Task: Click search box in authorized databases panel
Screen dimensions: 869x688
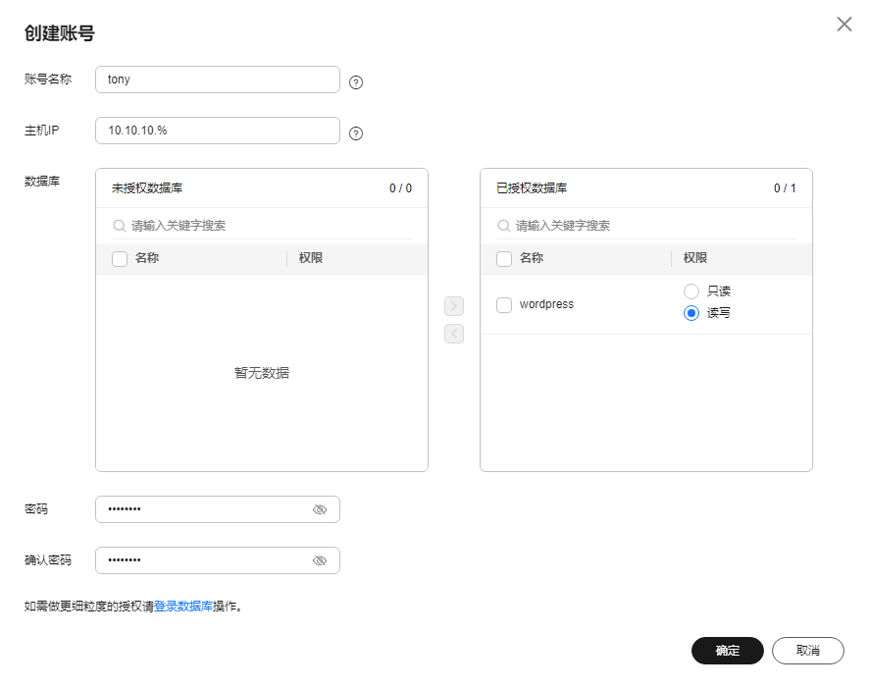Action: (x=654, y=226)
